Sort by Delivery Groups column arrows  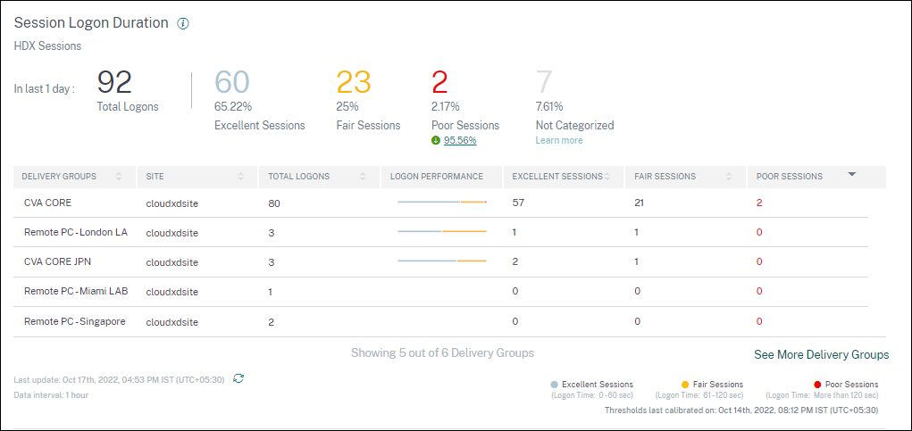point(119,177)
